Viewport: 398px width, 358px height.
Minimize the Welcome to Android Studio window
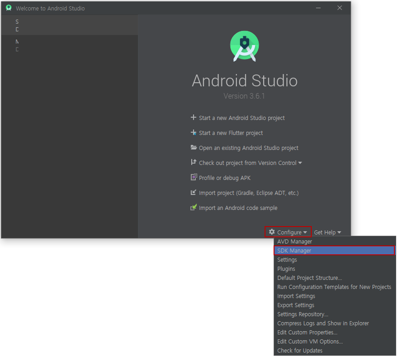pos(319,8)
